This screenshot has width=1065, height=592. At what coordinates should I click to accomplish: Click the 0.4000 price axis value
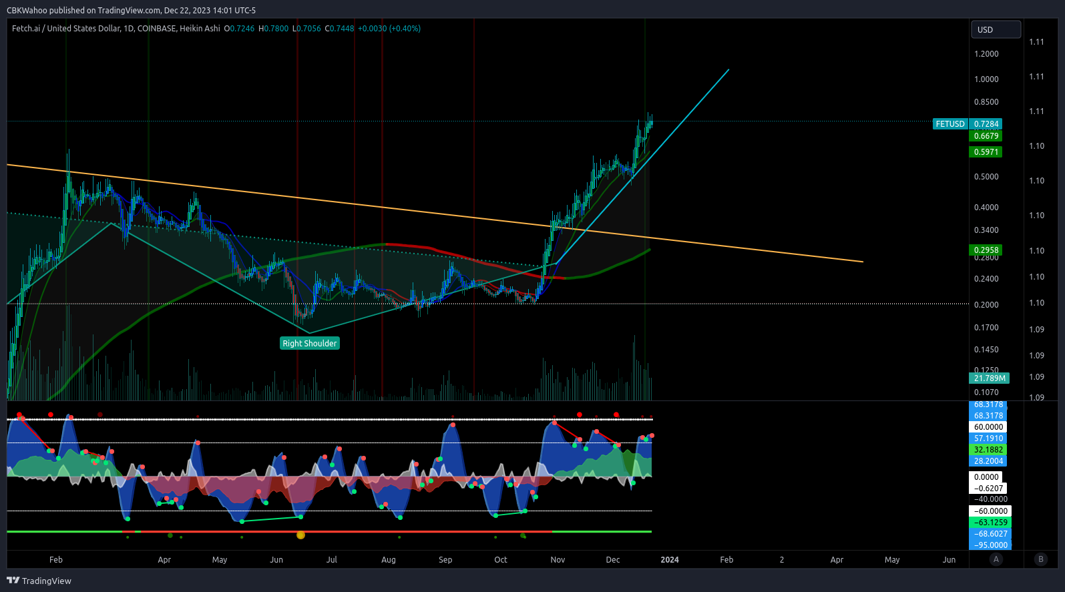point(986,208)
